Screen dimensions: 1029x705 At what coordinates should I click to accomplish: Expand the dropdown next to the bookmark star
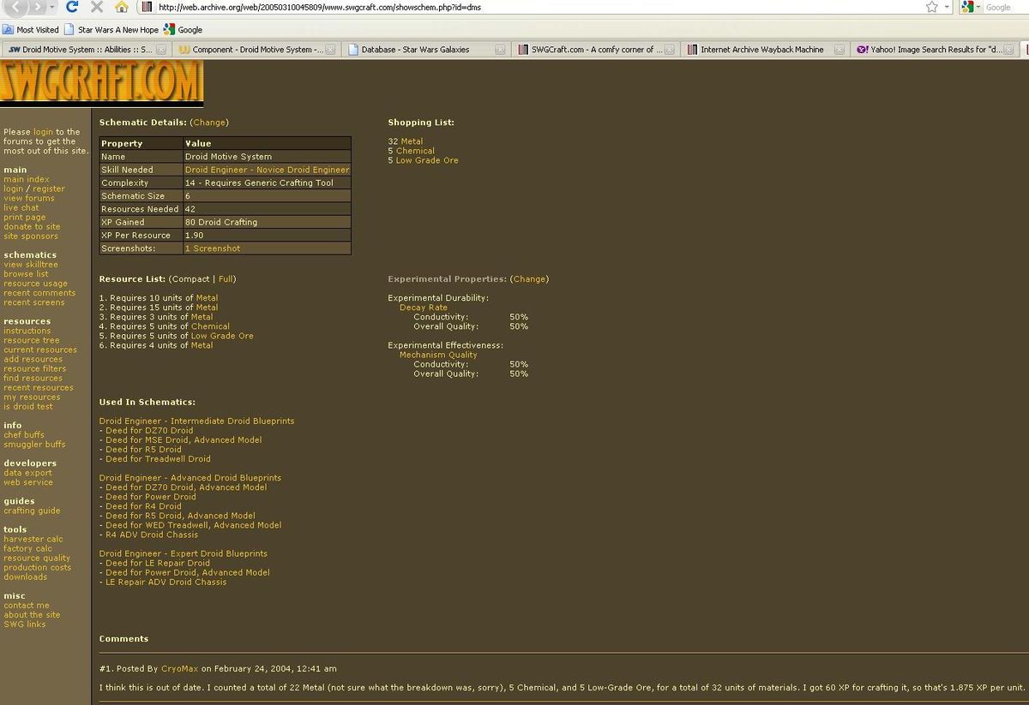tap(947, 7)
